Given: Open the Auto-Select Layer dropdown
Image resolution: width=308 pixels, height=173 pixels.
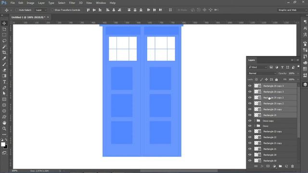Looking at the screenshot, I should pos(41,10).
